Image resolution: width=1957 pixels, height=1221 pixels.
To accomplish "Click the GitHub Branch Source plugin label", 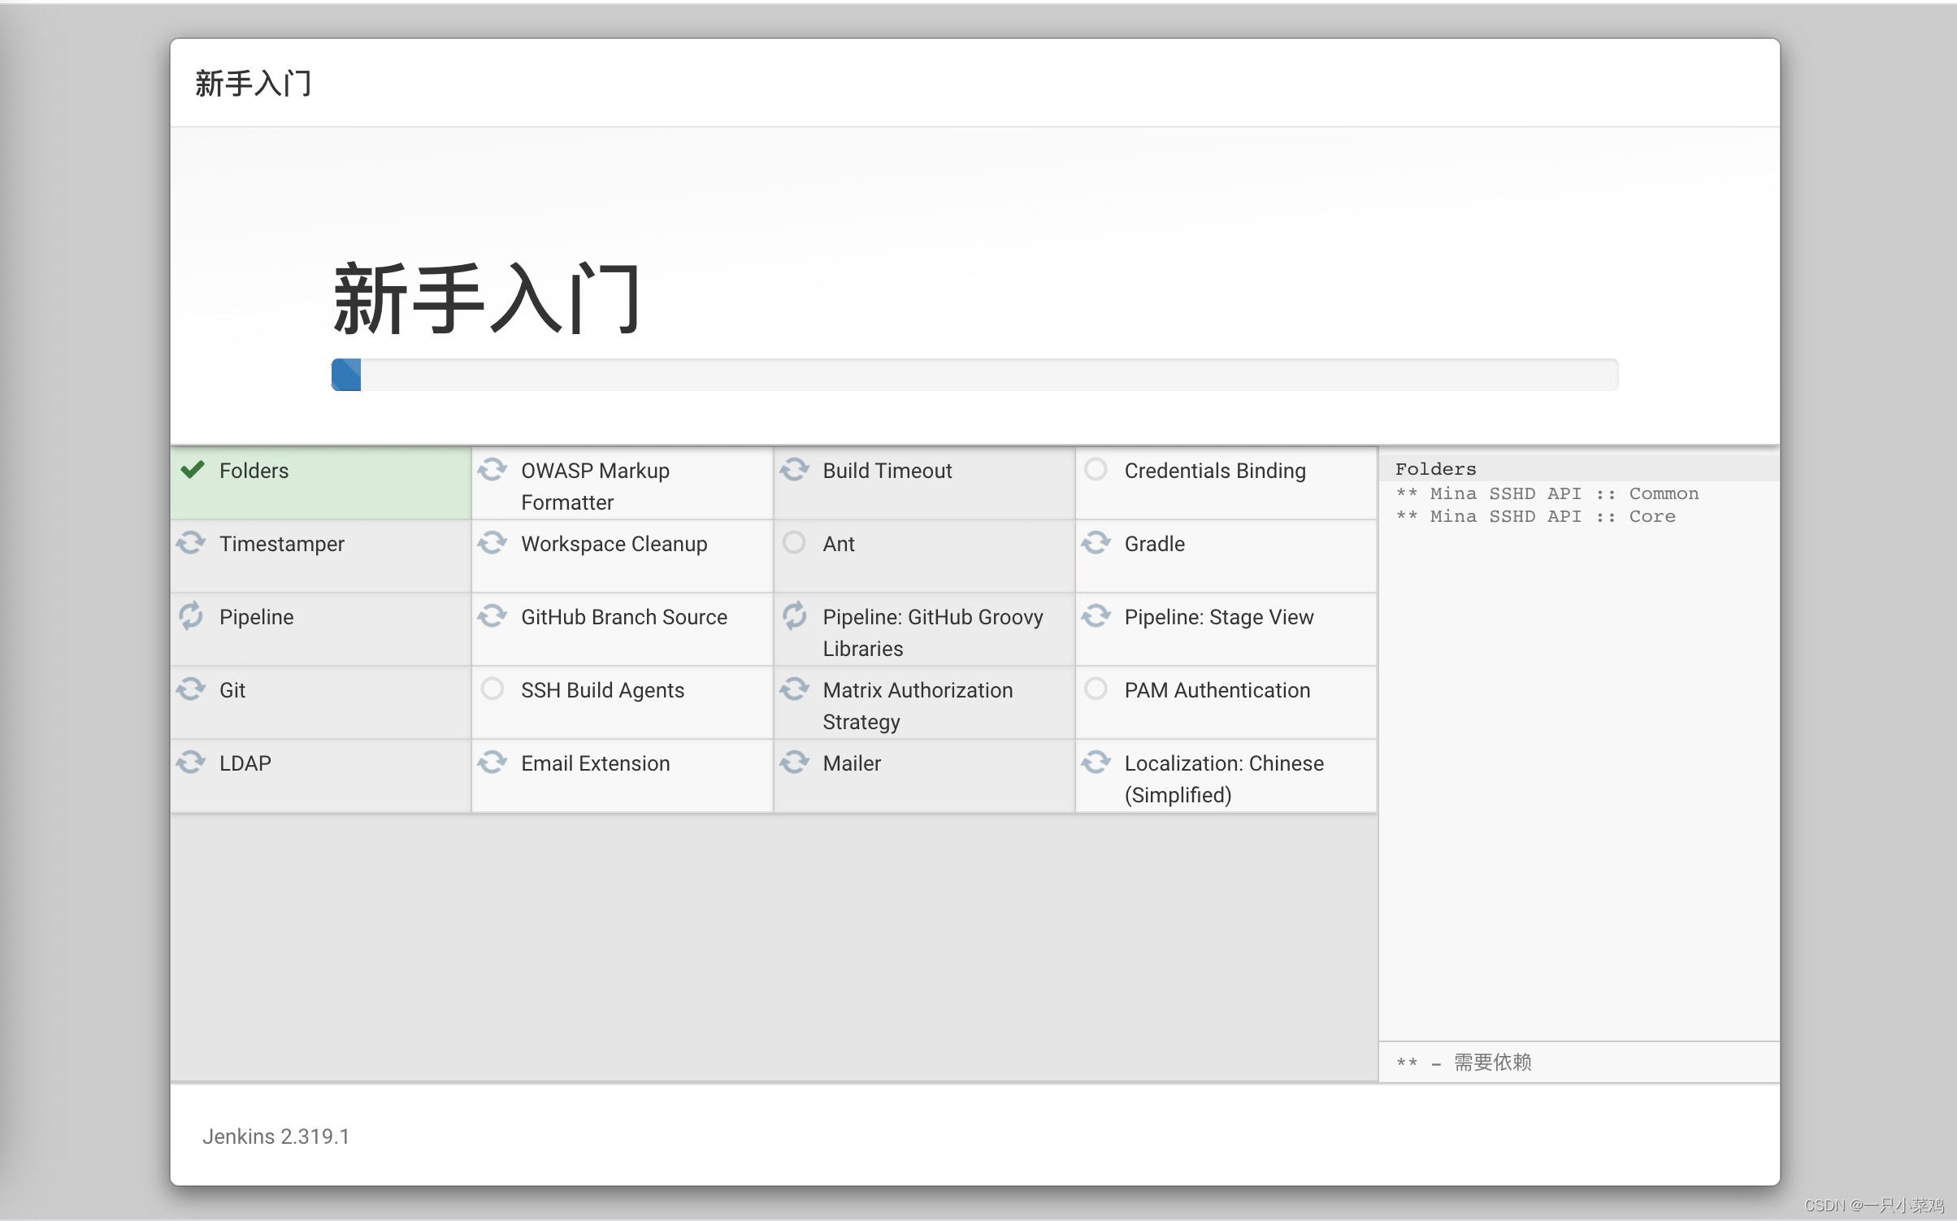I will click(623, 617).
